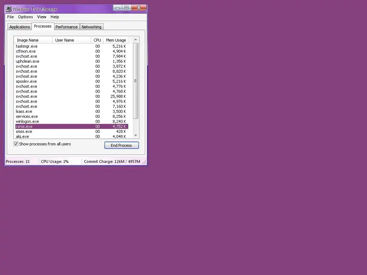Select the alg.exe process row
This screenshot has width=367, height=275.
tap(72, 136)
